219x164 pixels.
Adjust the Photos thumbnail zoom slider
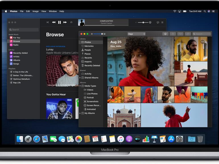98,34
